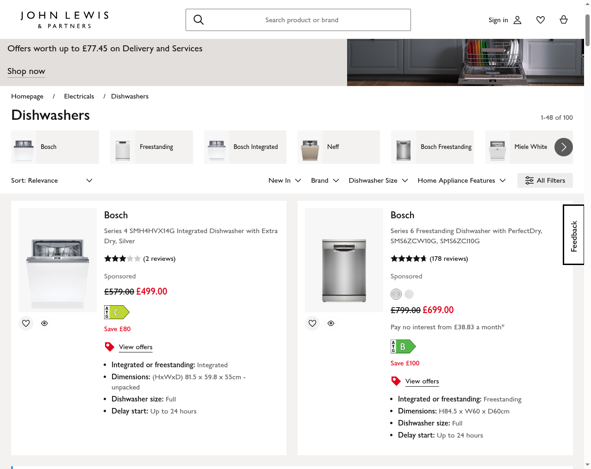Click the Dishwashers breadcrumb text

click(130, 96)
